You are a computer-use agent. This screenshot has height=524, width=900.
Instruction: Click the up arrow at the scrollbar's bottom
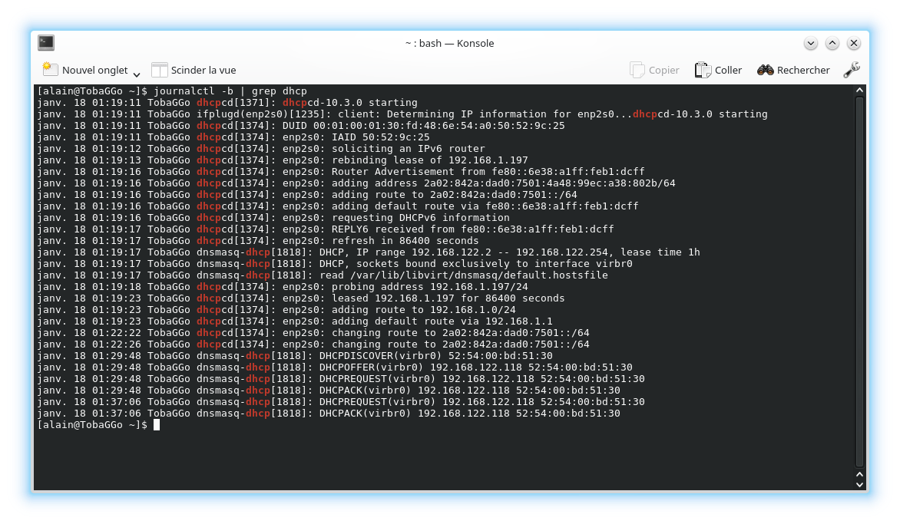[x=859, y=473]
